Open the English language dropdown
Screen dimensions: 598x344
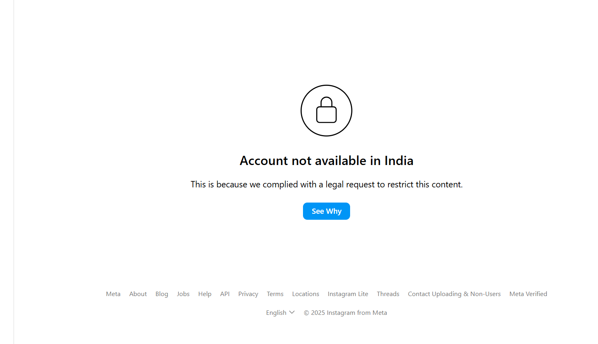pos(280,312)
